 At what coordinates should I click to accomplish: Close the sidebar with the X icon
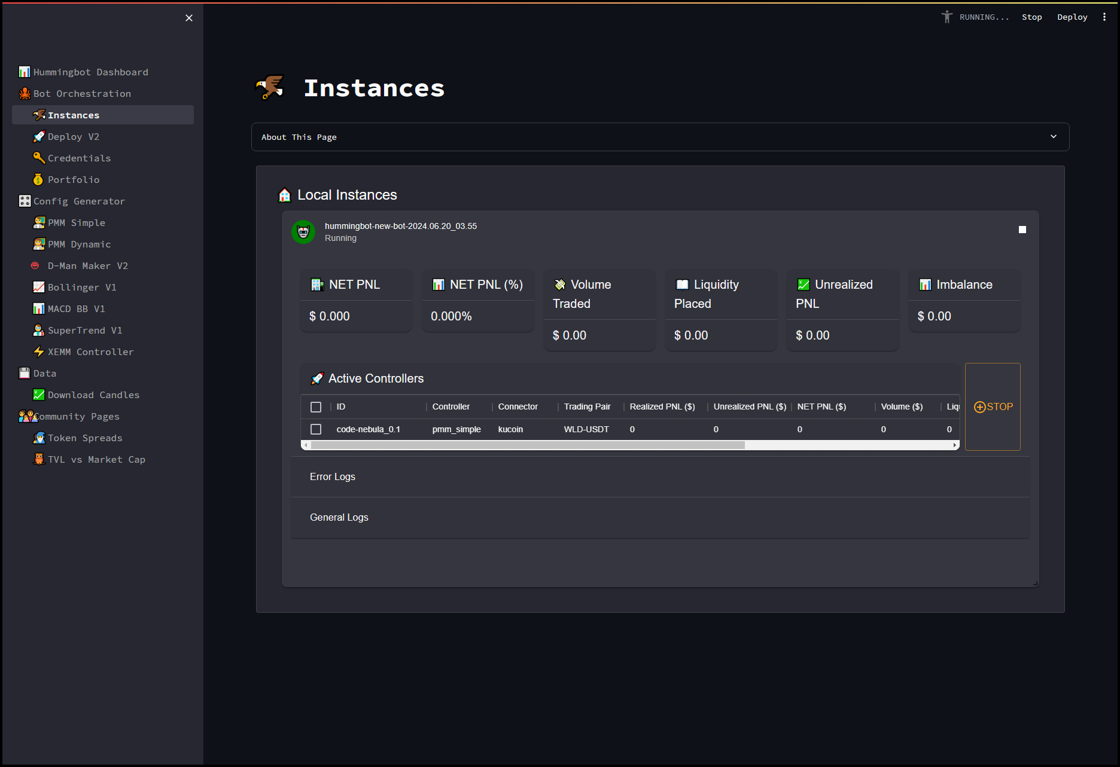[189, 18]
